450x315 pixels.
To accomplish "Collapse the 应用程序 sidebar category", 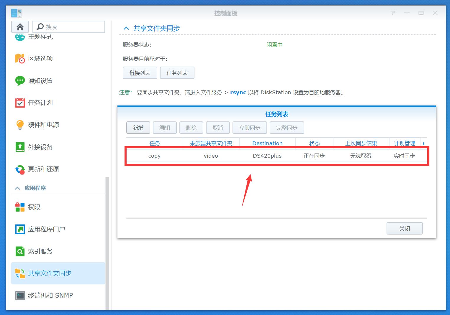I will tap(17, 188).
